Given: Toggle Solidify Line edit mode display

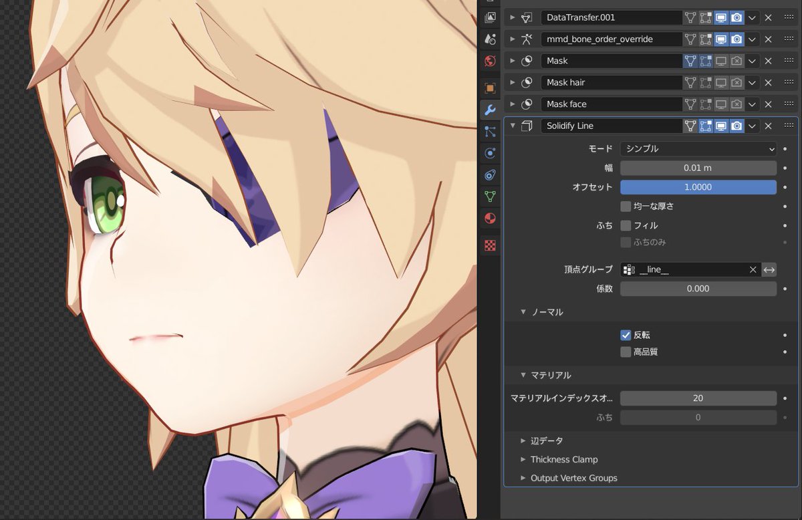Looking at the screenshot, I should pos(706,126).
